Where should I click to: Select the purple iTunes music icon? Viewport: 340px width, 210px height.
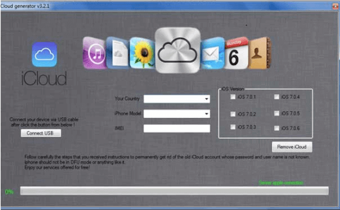point(95,53)
